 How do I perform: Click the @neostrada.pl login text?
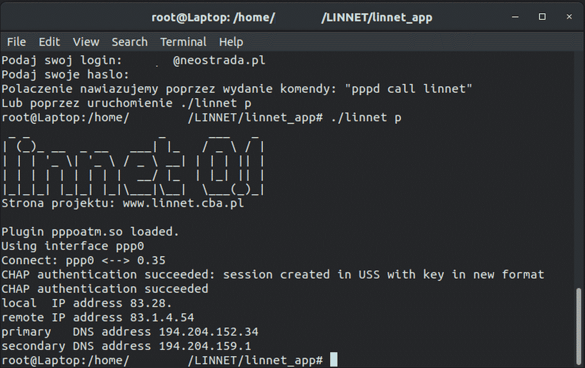point(219,60)
